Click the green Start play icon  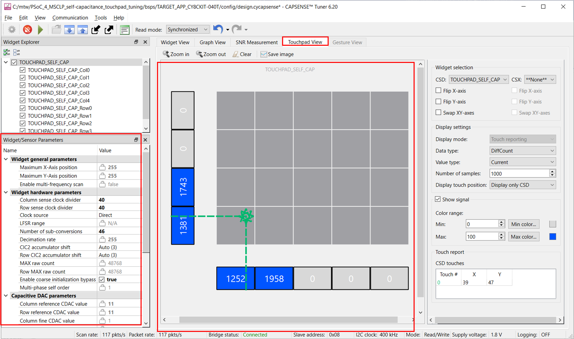coord(40,29)
